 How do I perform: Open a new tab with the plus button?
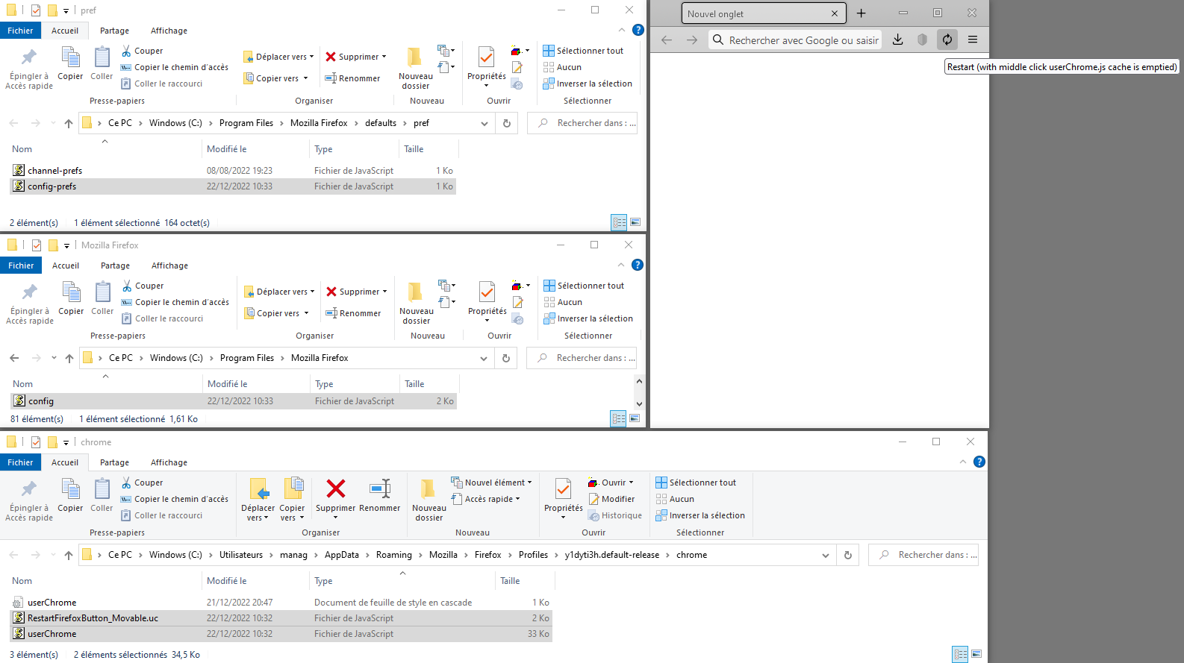coord(861,13)
